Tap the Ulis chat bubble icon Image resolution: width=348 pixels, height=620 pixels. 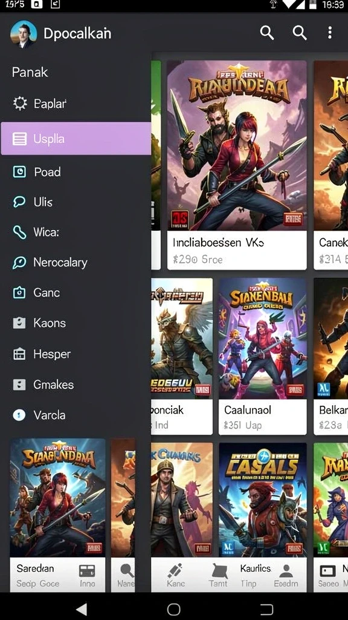coord(19,202)
